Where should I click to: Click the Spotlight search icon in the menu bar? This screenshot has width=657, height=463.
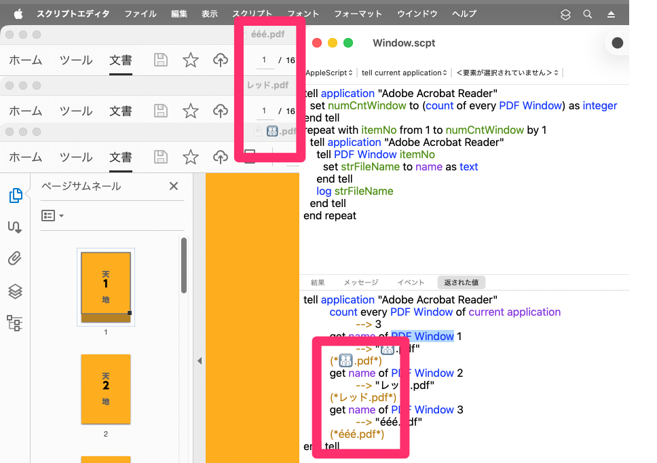[588, 14]
